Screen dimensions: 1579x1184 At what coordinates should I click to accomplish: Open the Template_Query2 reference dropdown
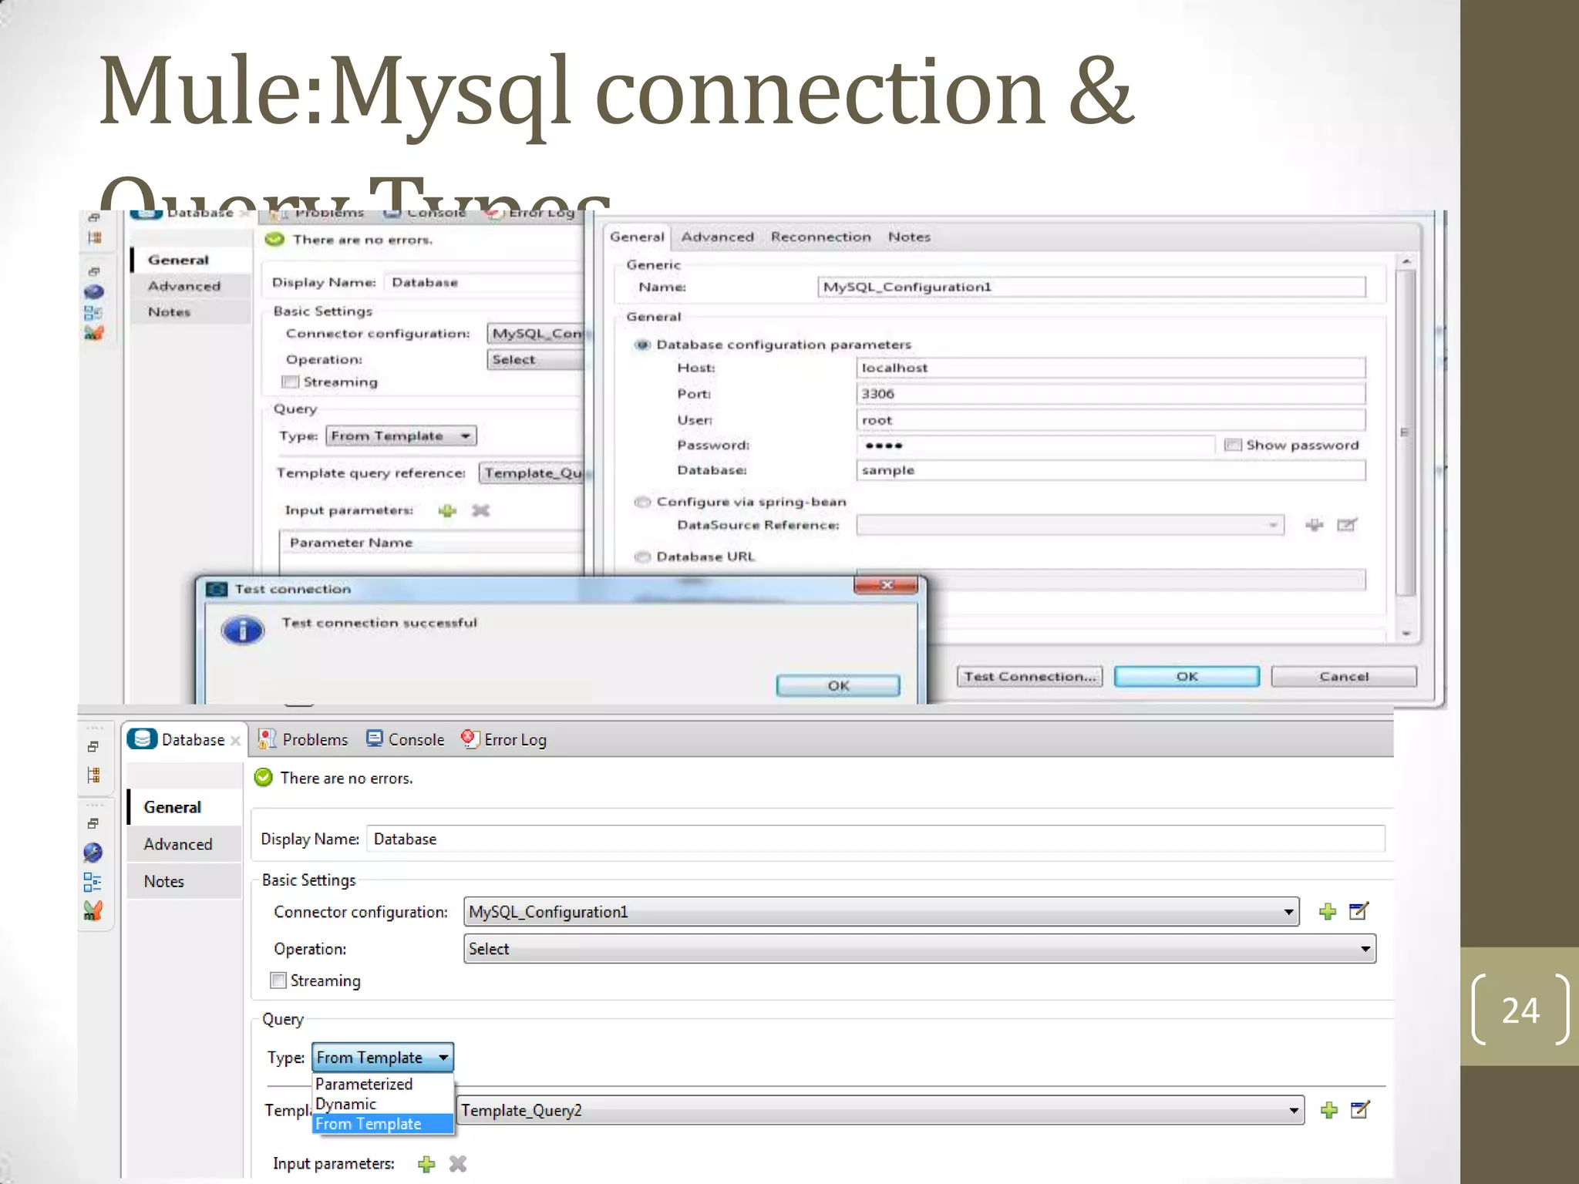(1294, 1110)
